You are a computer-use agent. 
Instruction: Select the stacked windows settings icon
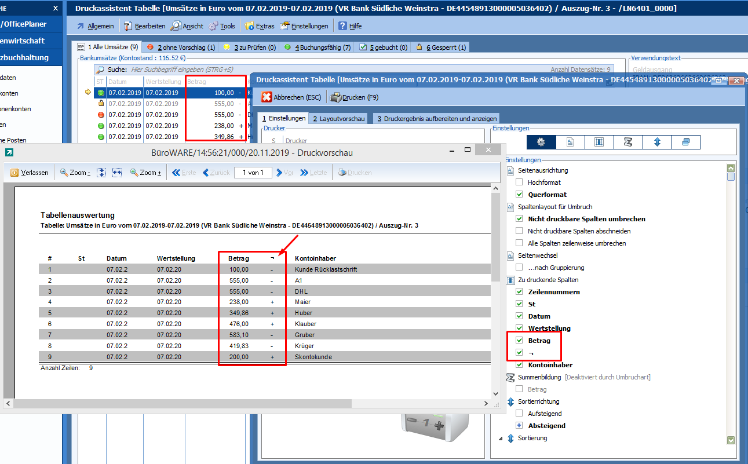coord(685,142)
